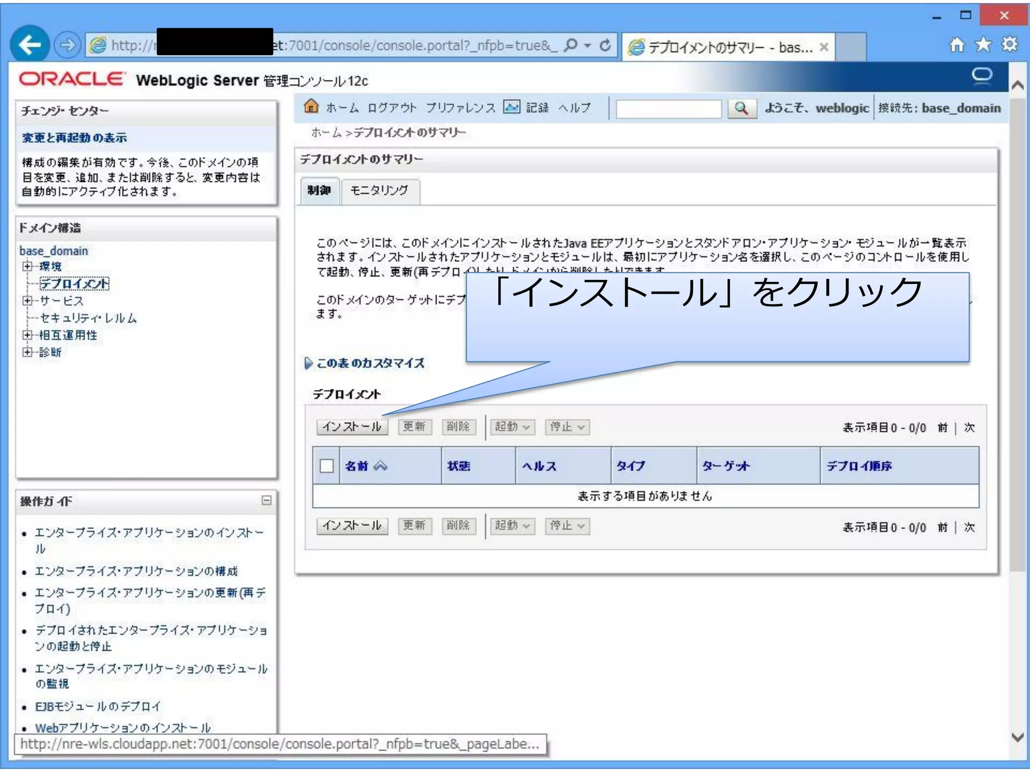Open the address bar dropdown arrow
This screenshot has height=772, width=1030.
pyautogui.click(x=587, y=46)
